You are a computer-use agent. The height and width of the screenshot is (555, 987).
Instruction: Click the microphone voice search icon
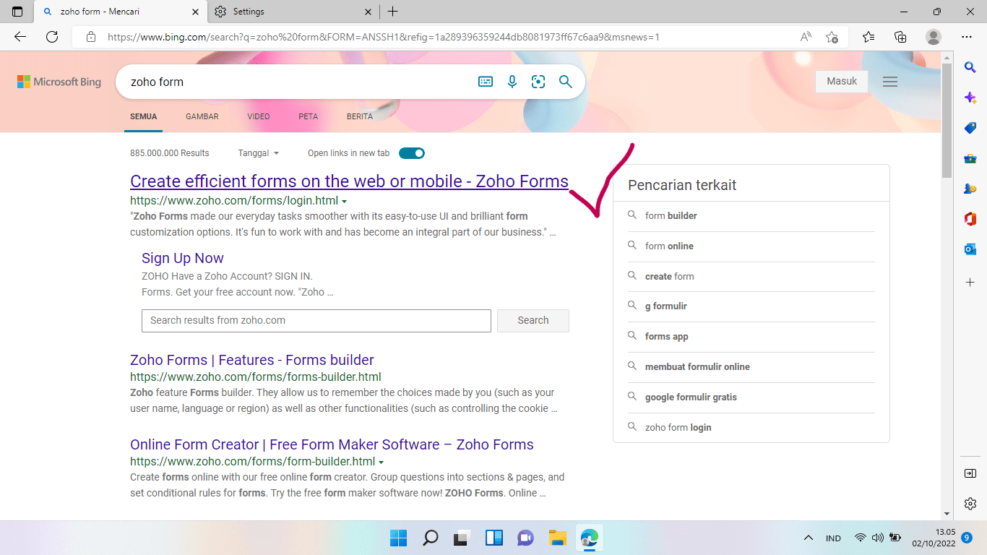[x=512, y=82]
